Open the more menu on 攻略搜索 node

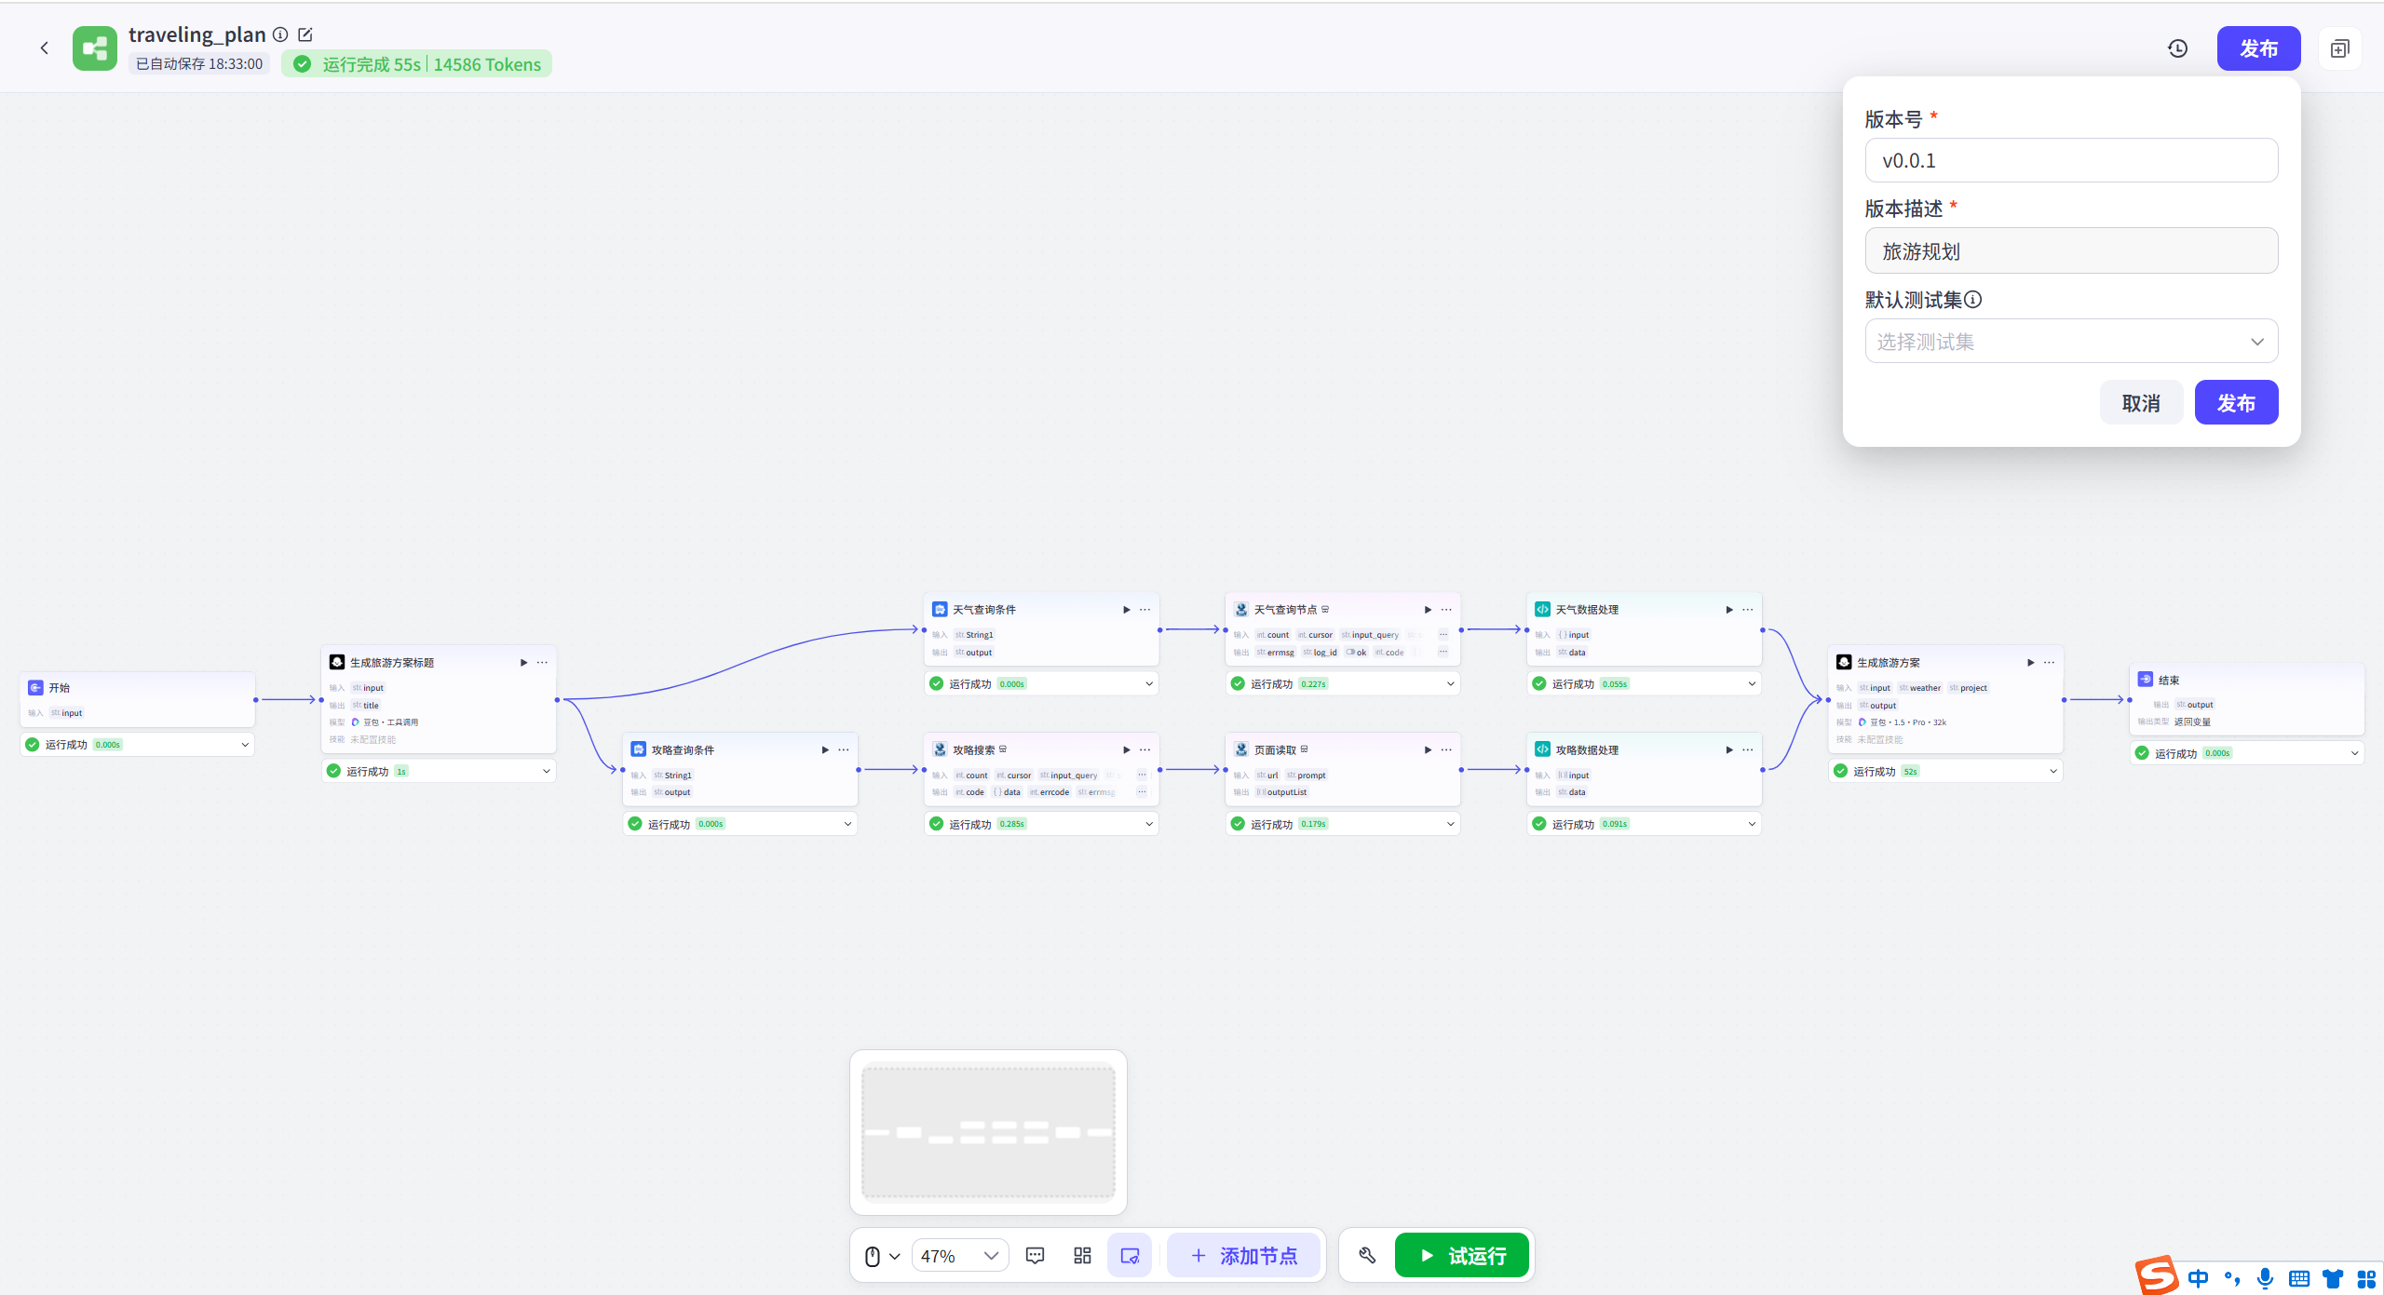[1145, 750]
